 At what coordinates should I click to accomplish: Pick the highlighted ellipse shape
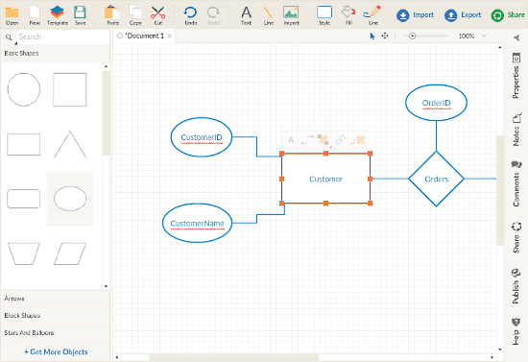click(x=70, y=199)
